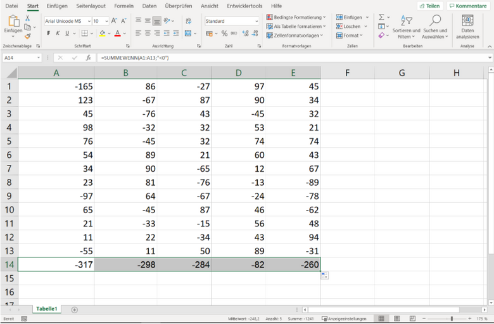Increase font size with the larger A icon
This screenshot has width=494, height=324.
click(114, 21)
